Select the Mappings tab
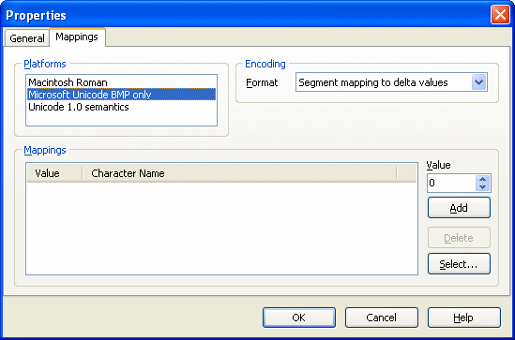Image resolution: width=515 pixels, height=340 pixels. [x=77, y=37]
